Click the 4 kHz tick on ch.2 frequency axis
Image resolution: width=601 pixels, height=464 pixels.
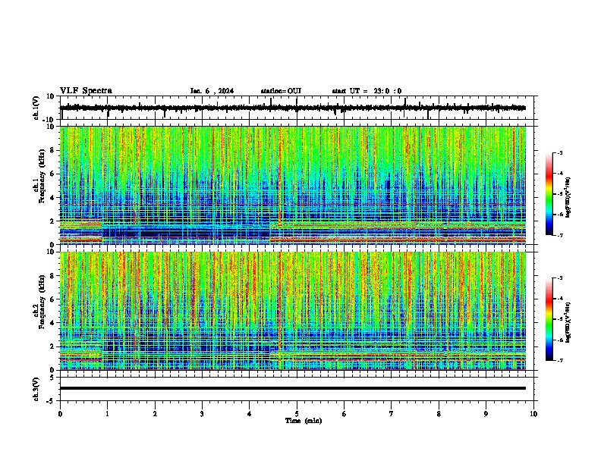[53, 323]
